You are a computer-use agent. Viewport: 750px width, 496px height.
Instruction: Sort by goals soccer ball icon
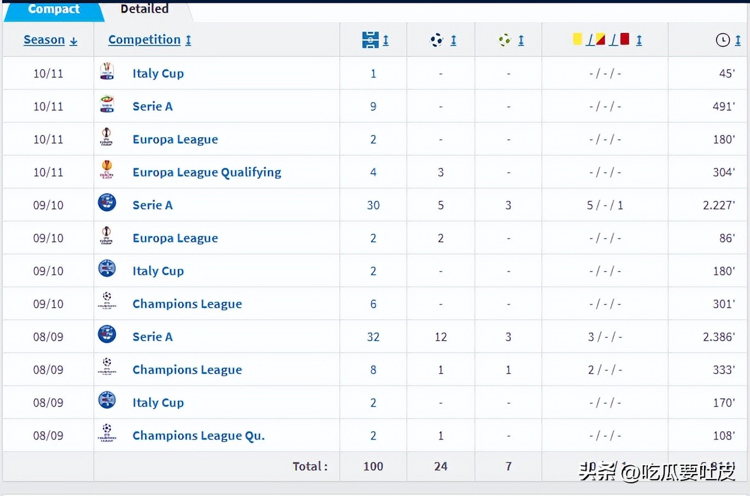(x=443, y=40)
